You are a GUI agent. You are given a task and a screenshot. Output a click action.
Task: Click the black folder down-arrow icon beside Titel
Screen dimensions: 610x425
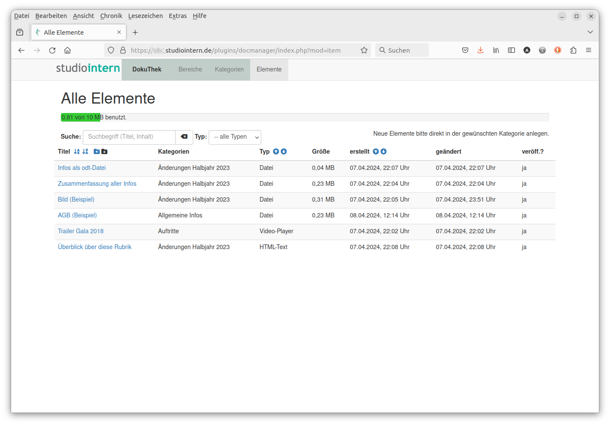(104, 152)
